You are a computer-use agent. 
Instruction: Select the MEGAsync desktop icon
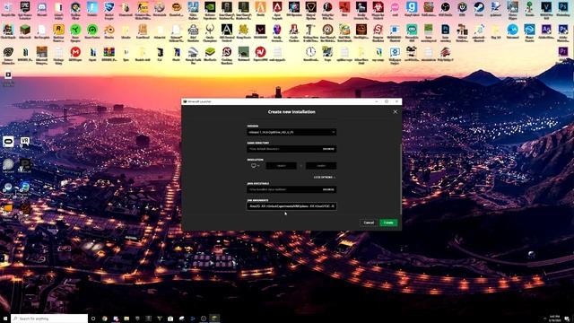click(x=75, y=55)
